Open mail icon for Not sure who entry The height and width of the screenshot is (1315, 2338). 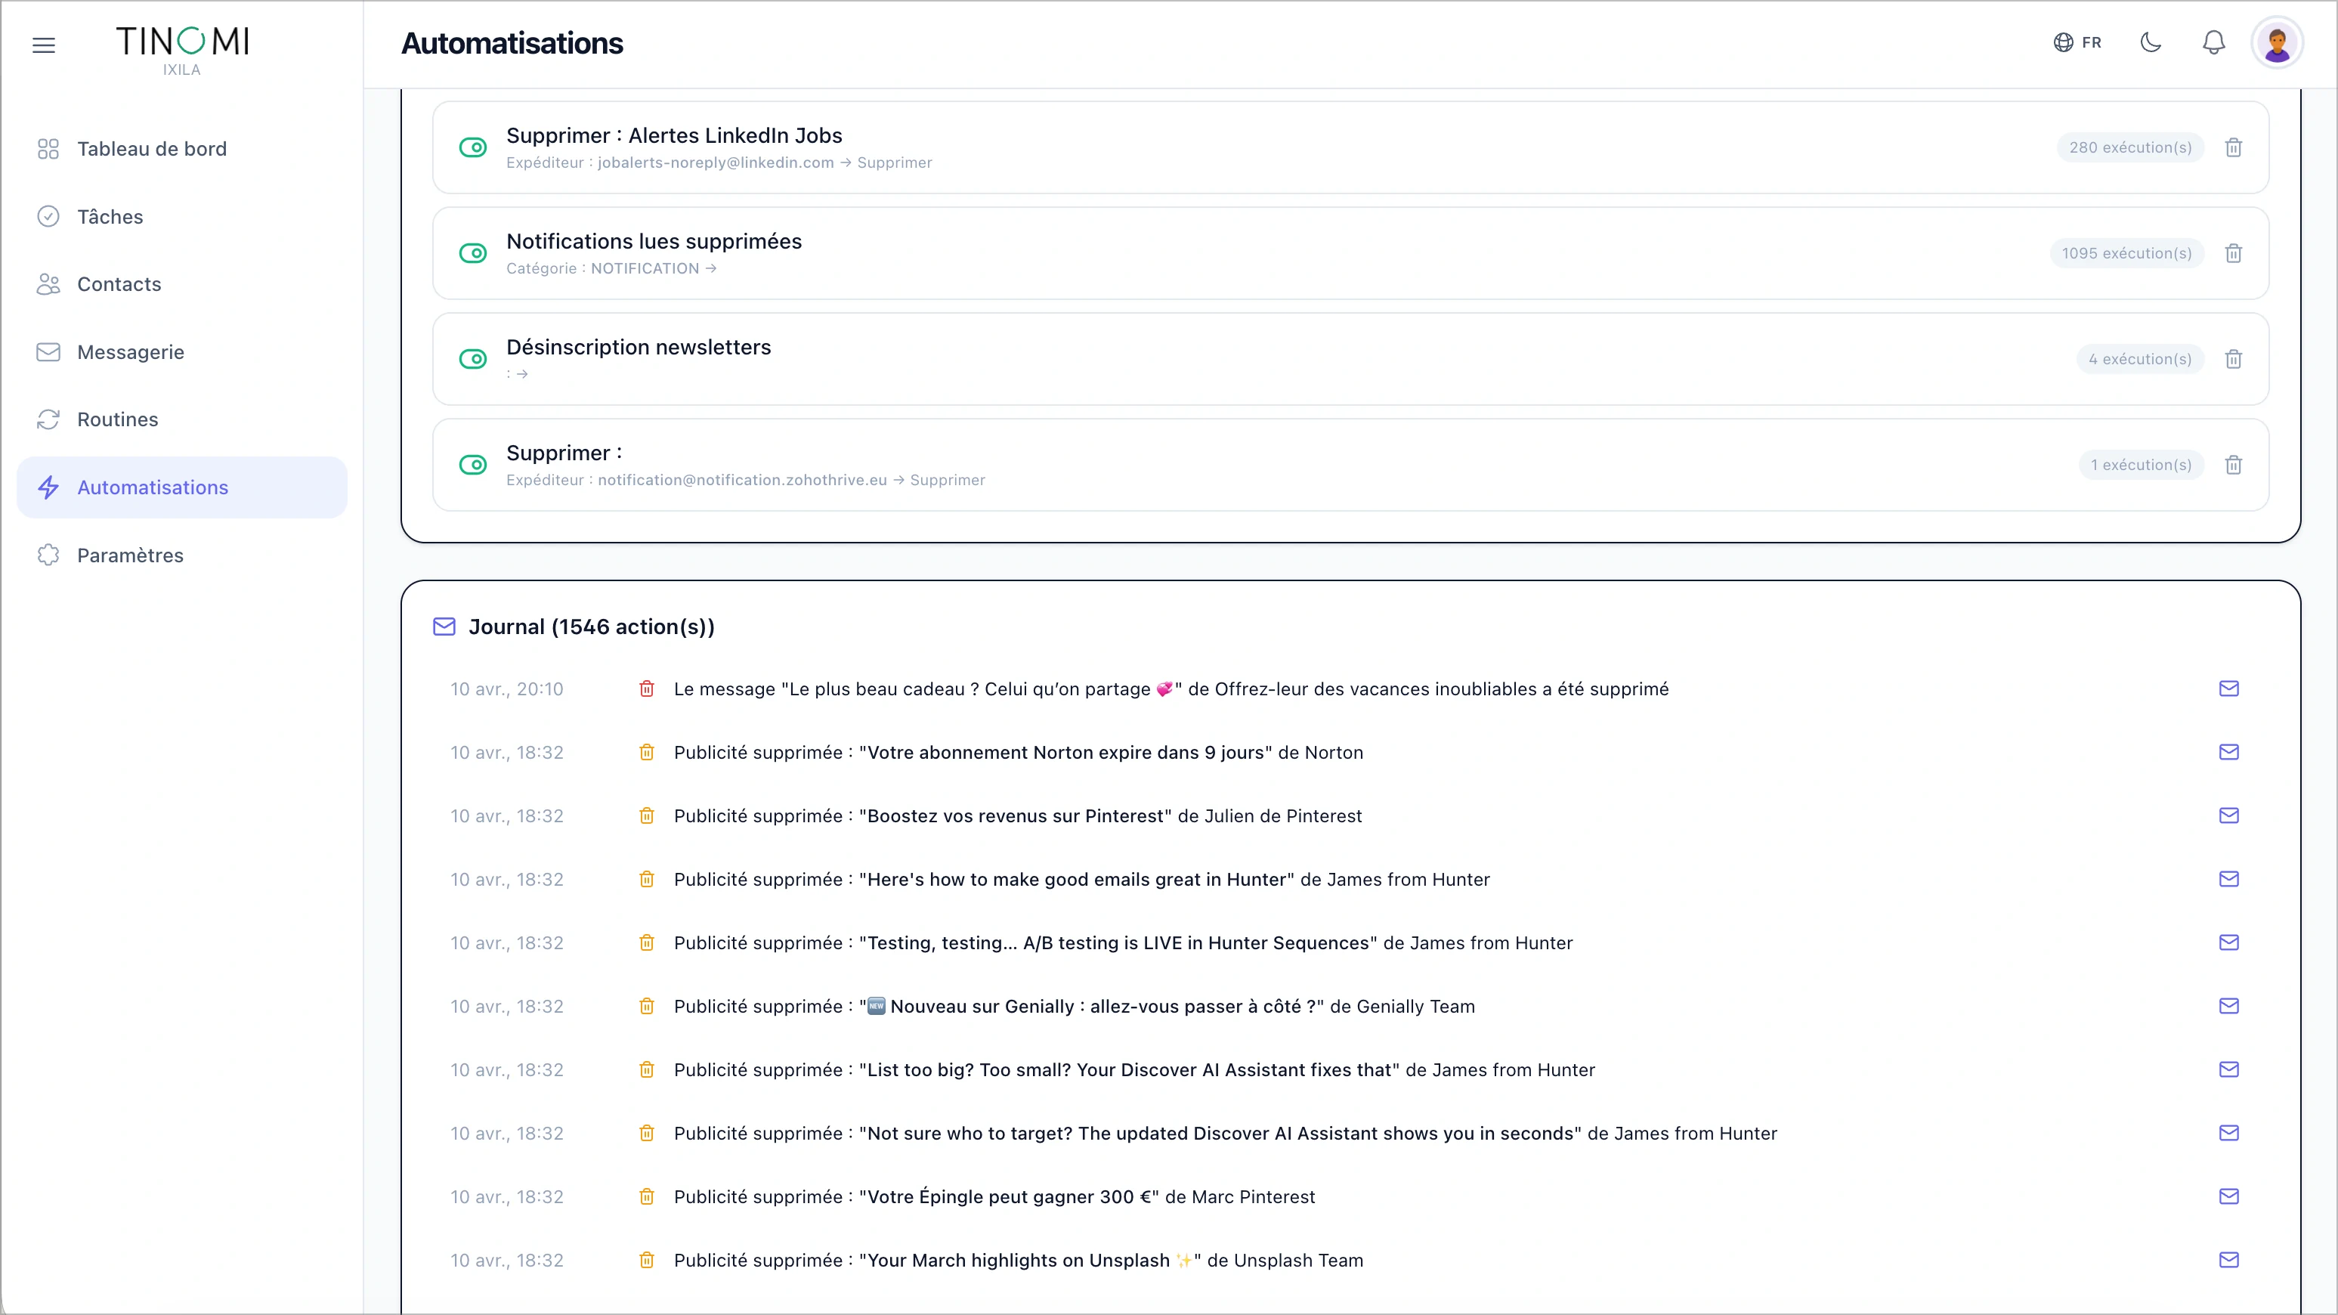(2229, 1134)
